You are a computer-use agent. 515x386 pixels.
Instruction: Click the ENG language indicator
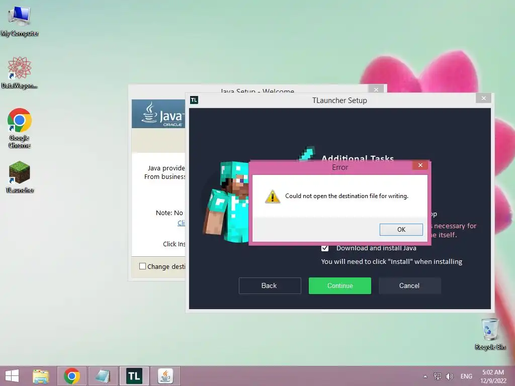466,376
